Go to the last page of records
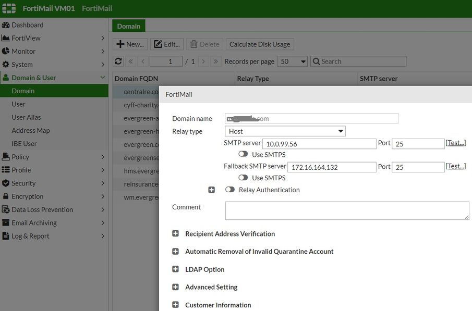The width and height of the screenshot is (472, 311). pyautogui.click(x=216, y=61)
